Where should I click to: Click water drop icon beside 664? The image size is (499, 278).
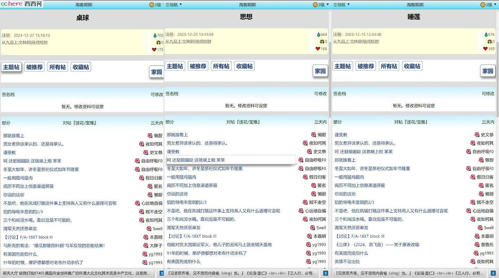click(318, 35)
